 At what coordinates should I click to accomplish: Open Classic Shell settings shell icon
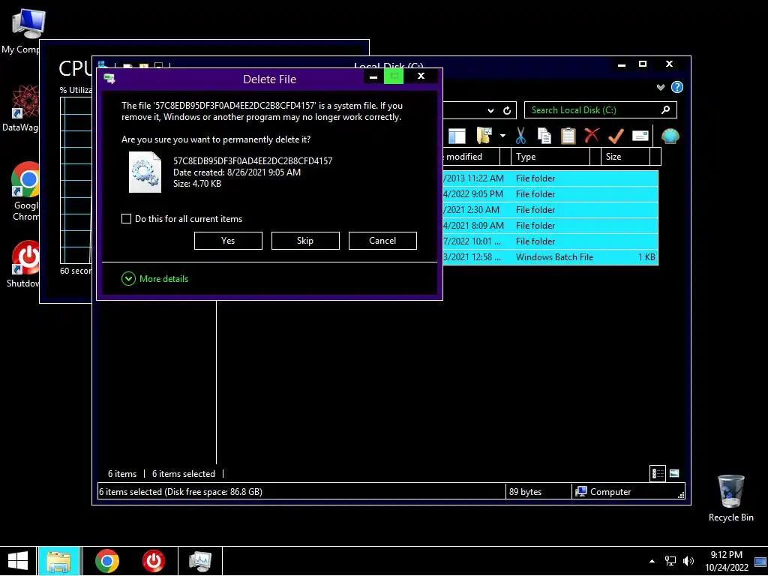(x=670, y=136)
